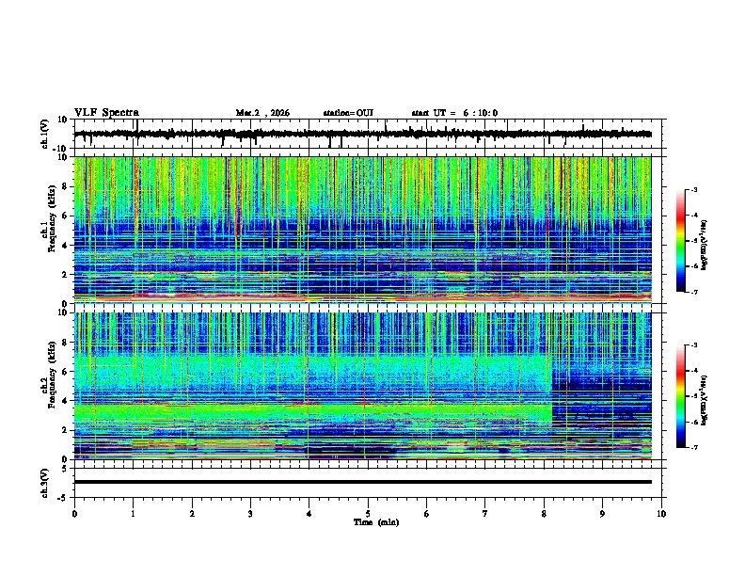Click the ch.1 color bar log(PSD) unit label
Screen dimensions: 745x576
pyautogui.click(x=705, y=245)
